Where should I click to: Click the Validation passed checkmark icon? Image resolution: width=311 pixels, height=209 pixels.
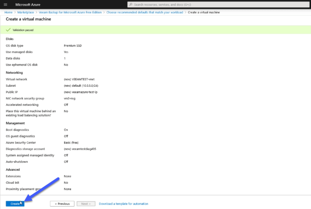pos(8,30)
